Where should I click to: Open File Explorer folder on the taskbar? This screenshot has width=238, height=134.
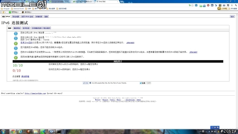36,131
